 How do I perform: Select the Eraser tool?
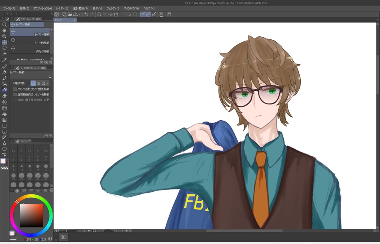coord(4,96)
